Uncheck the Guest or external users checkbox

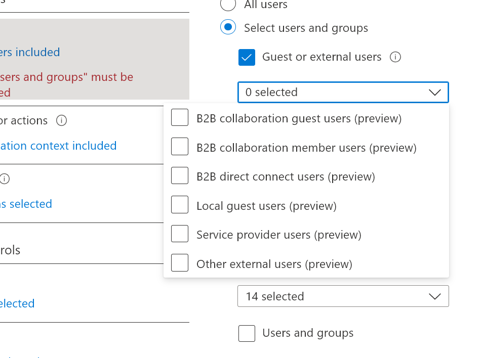[x=247, y=57]
